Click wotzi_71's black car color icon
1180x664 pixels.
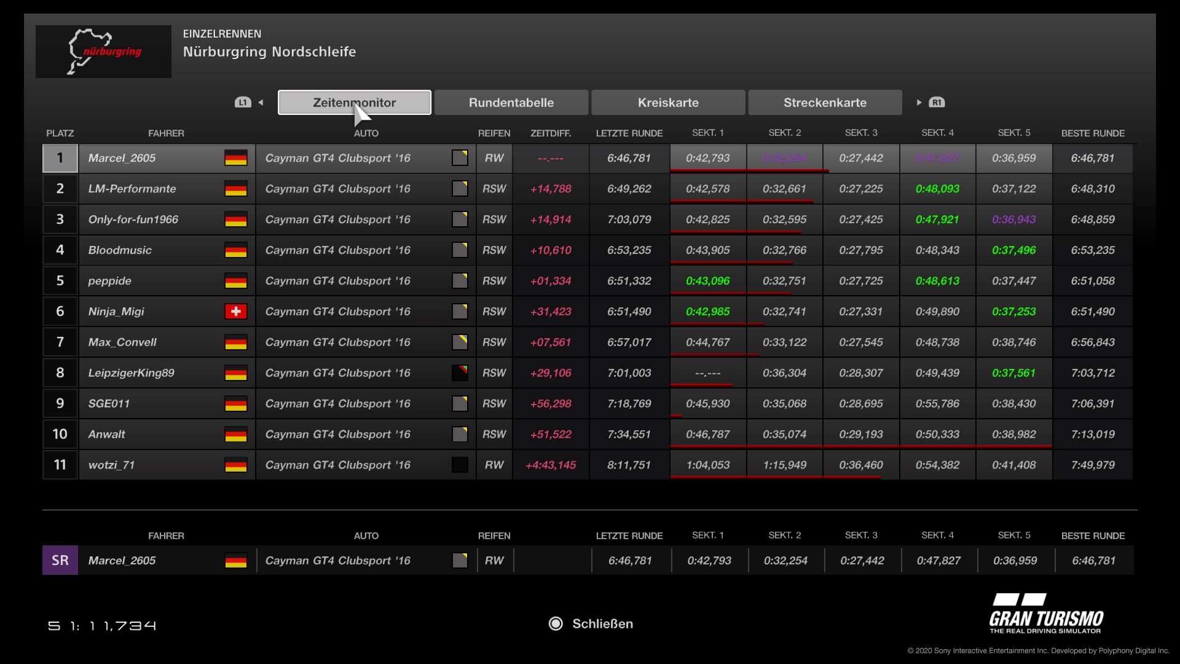click(460, 465)
